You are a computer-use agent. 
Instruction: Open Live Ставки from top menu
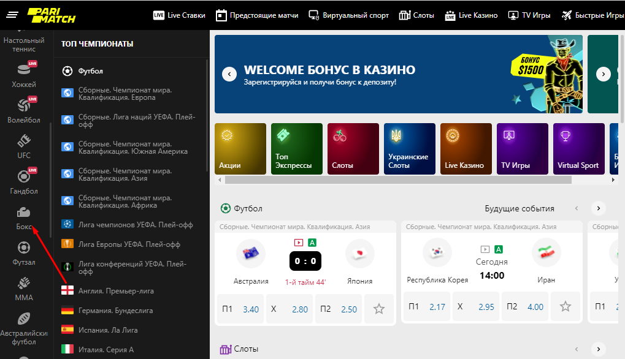tap(179, 15)
